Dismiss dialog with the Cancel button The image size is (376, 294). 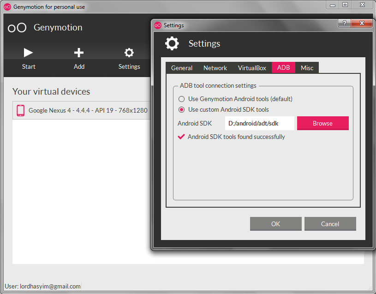330,224
